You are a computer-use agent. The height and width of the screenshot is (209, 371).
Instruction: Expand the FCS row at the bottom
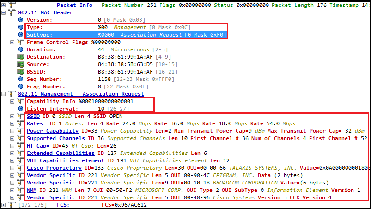click(4, 205)
